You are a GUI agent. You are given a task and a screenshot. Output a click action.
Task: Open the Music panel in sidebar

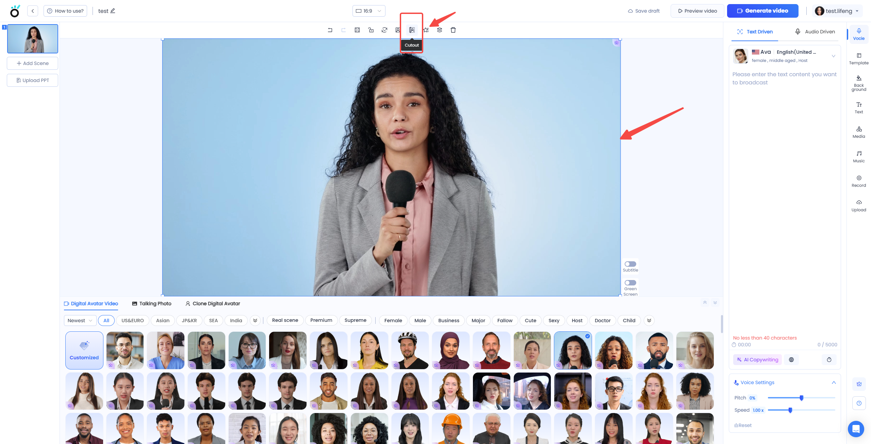858,157
